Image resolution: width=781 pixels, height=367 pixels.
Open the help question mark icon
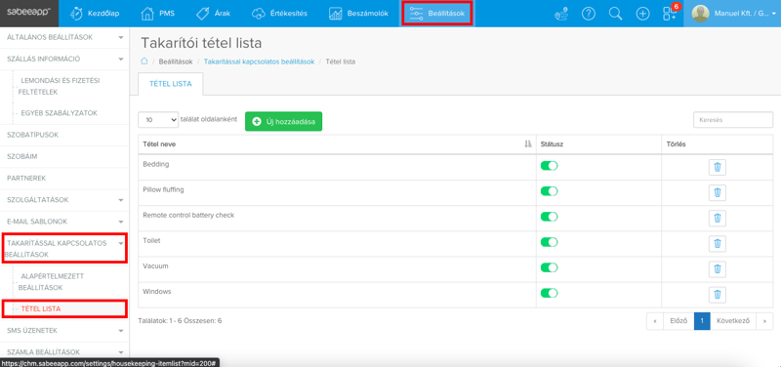589,14
